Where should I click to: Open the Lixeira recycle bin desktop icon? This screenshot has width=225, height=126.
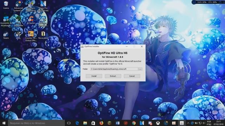(x=6, y=5)
